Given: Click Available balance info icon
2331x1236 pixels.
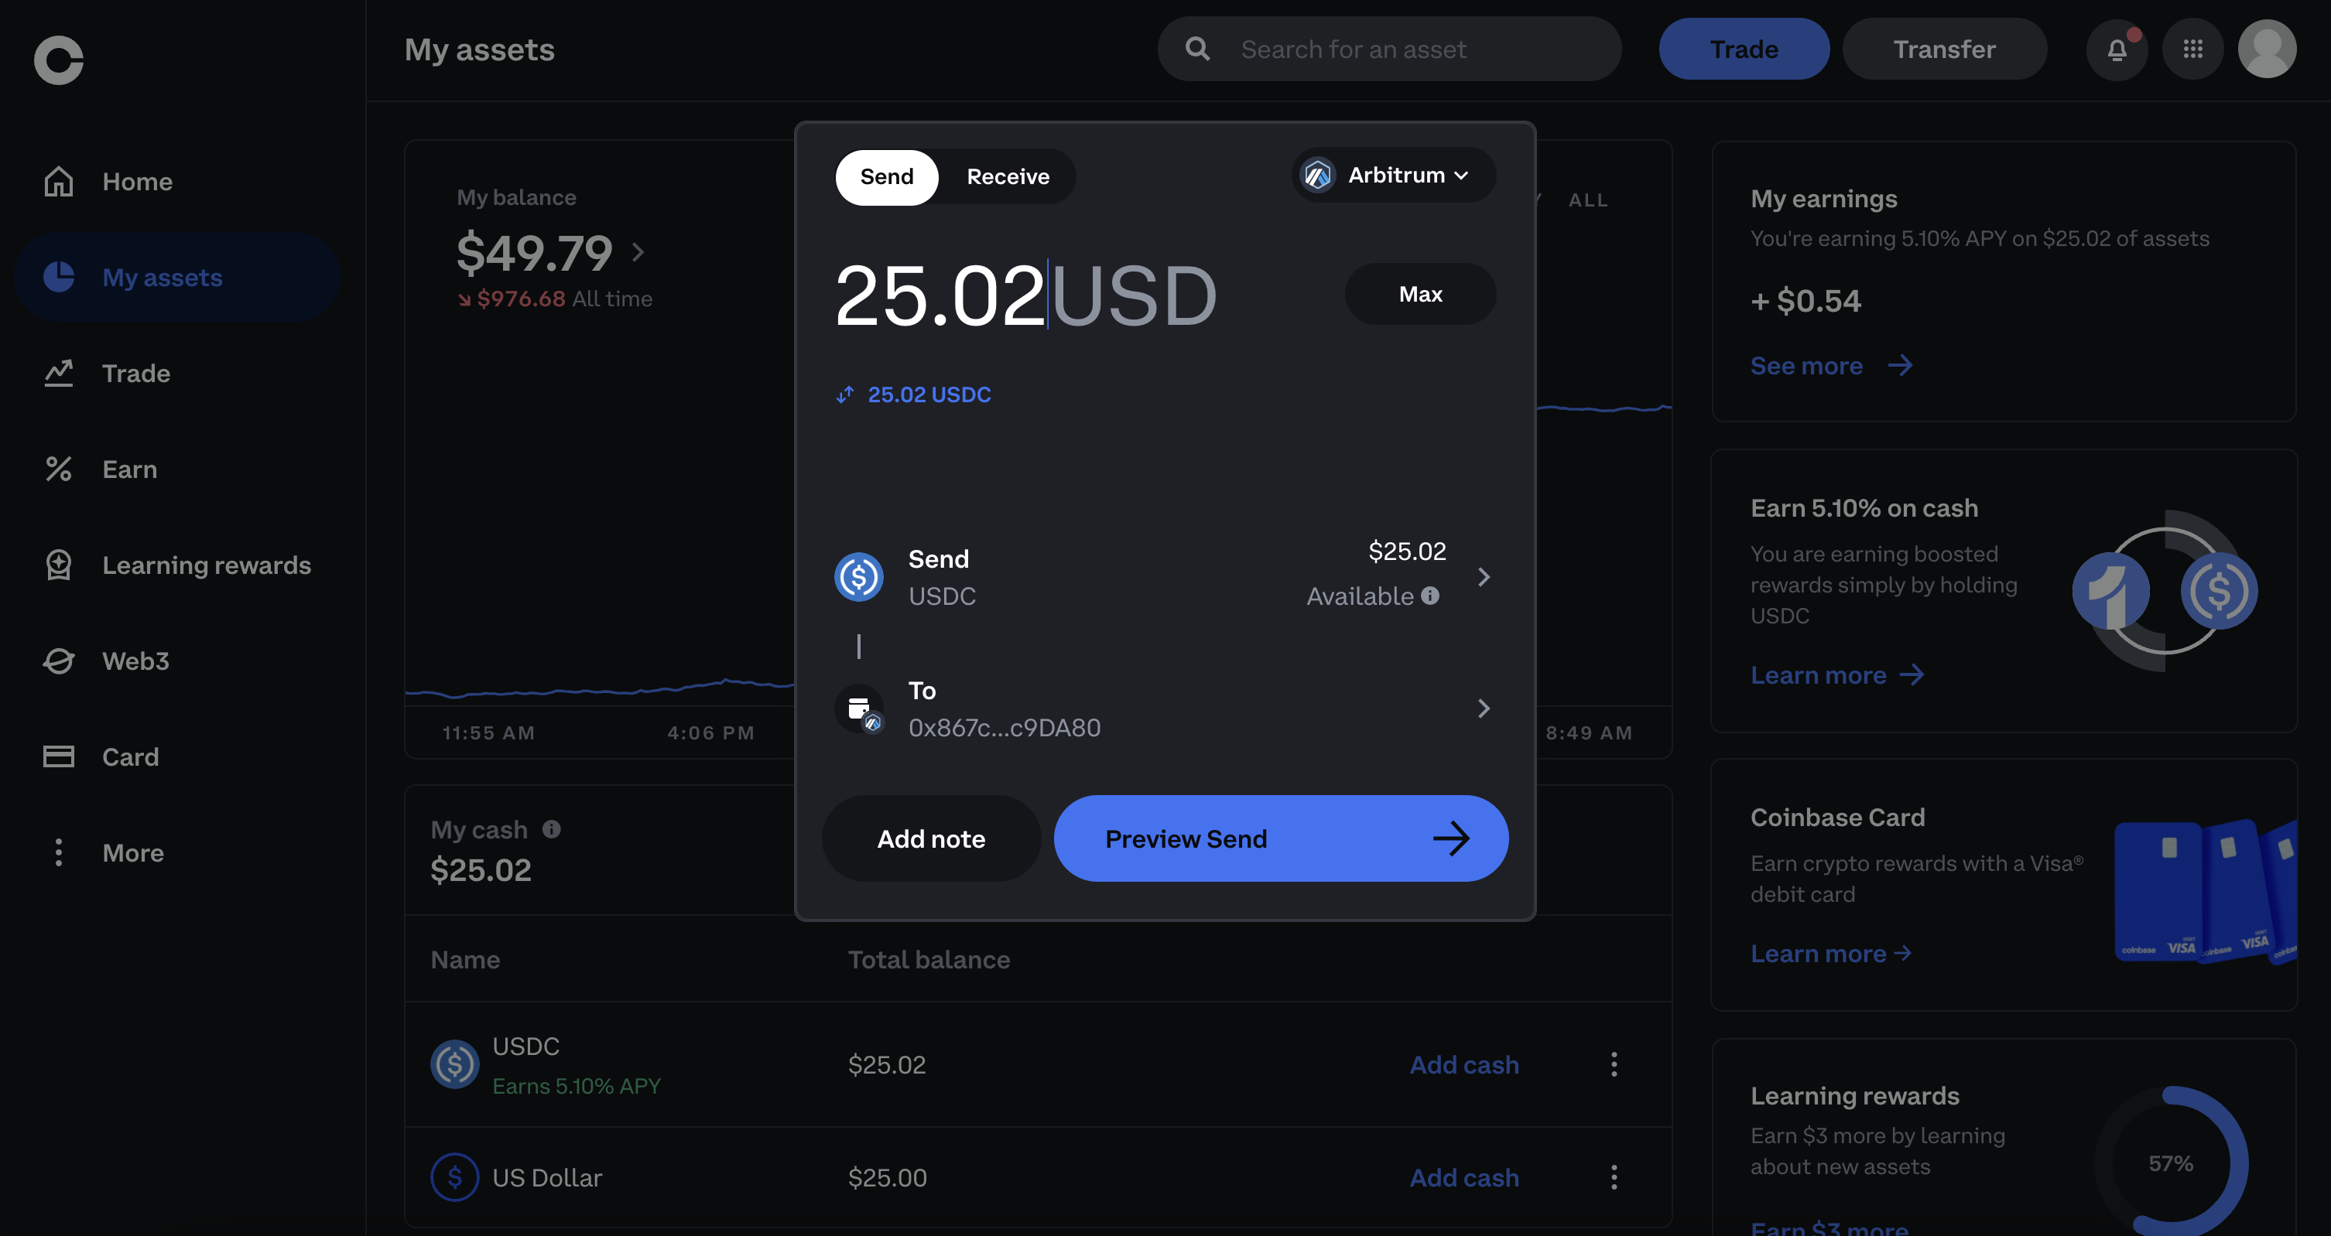Looking at the screenshot, I should 1429,596.
